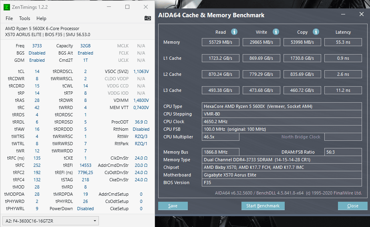The image size is (370, 227).
Task: Click the AddrCmdDrvStr value 20.0 Ω
Action: point(141,165)
